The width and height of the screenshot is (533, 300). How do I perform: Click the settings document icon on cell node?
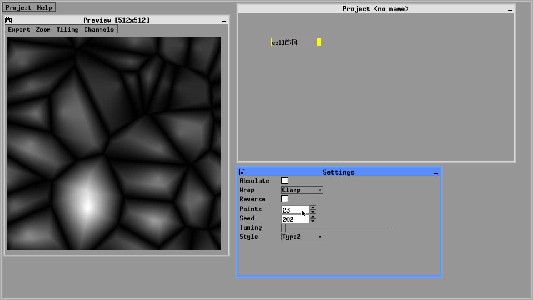pos(294,42)
